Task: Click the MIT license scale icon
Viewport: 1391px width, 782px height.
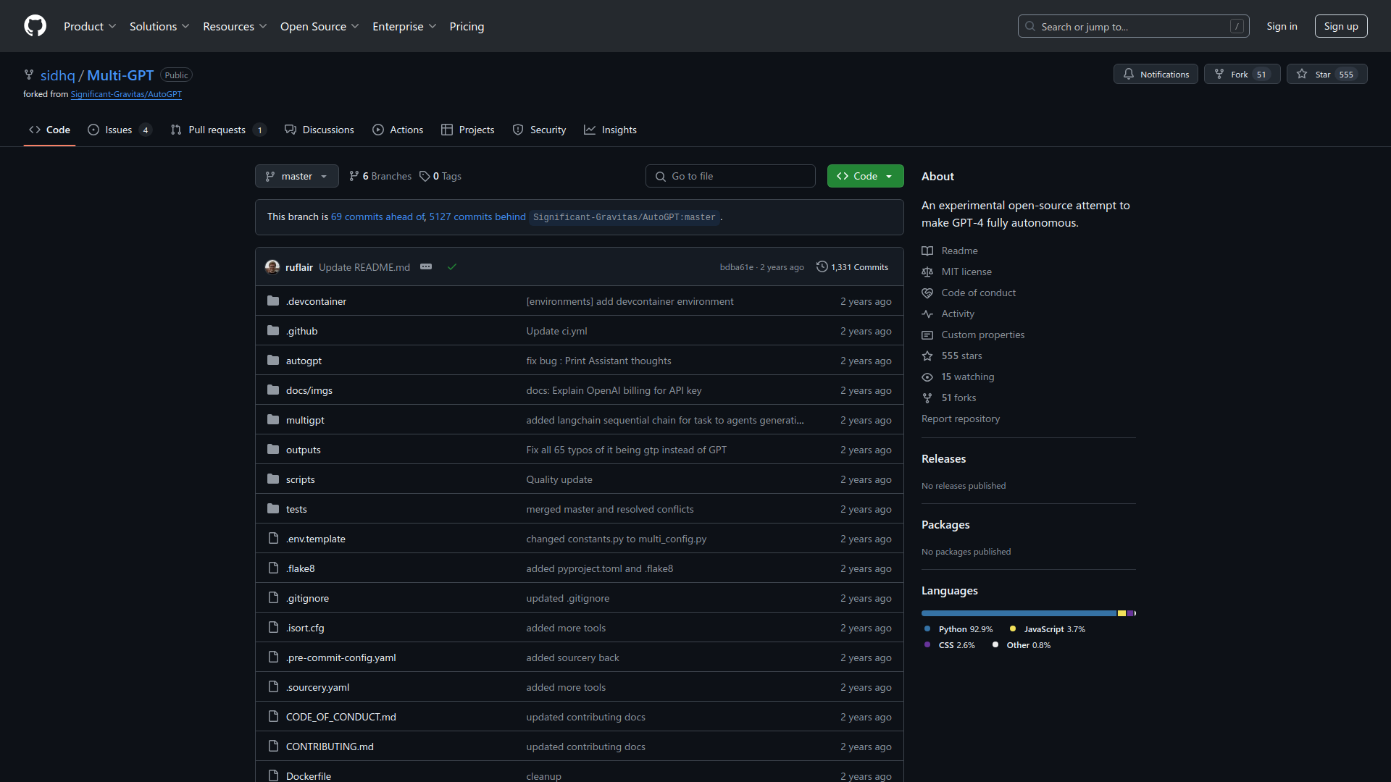Action: [927, 272]
